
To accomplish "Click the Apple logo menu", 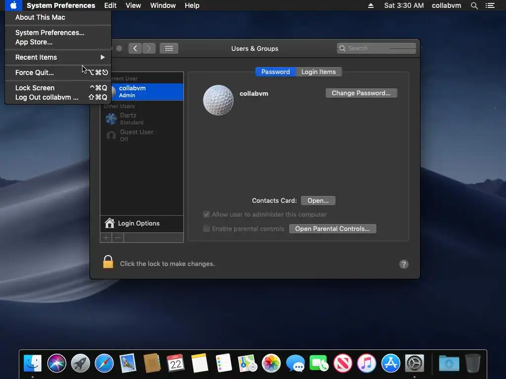I will (13, 5).
